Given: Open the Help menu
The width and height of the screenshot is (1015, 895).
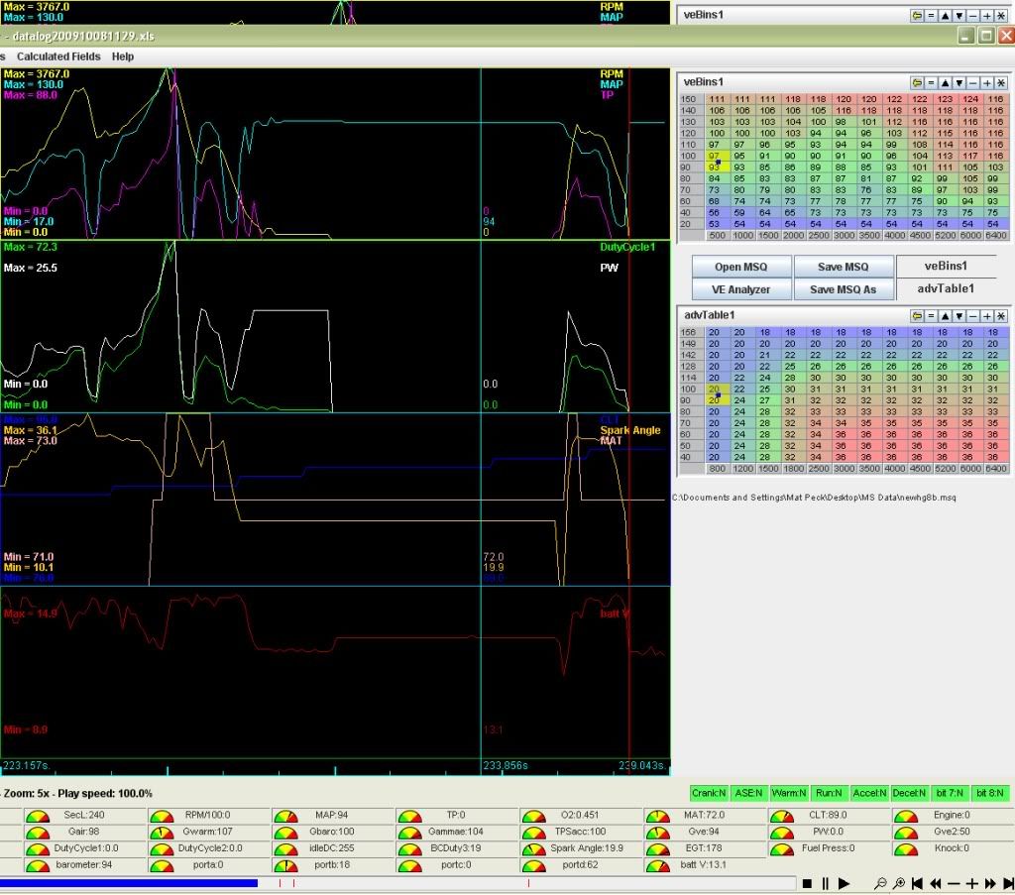Looking at the screenshot, I should [123, 56].
